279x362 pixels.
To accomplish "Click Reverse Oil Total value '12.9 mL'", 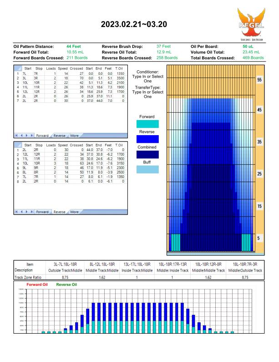I will [164, 52].
